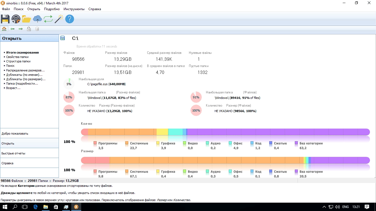Select Итоги сканирования in the sidebar
Image resolution: width=376 pixels, height=211 pixels.
coord(22,52)
